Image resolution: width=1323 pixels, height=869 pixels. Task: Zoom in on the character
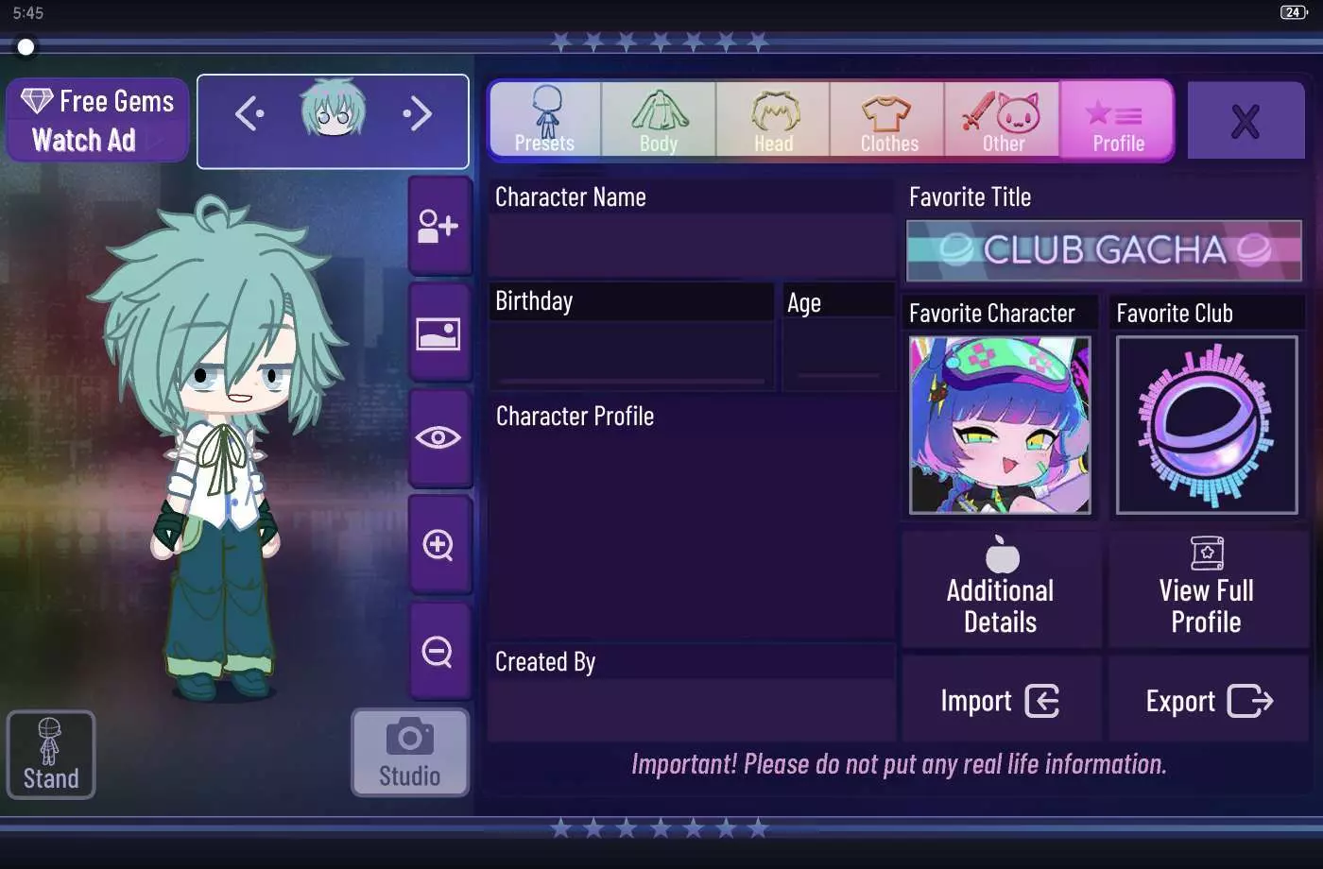[438, 545]
